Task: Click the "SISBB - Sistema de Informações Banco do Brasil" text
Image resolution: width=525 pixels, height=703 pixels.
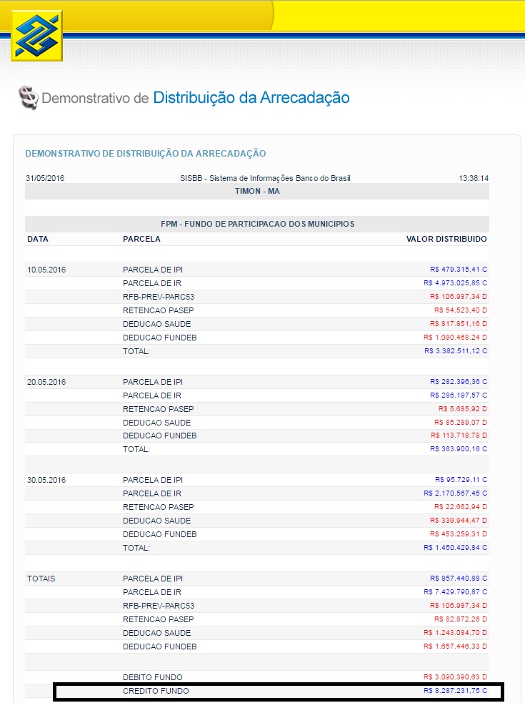Action: (265, 178)
